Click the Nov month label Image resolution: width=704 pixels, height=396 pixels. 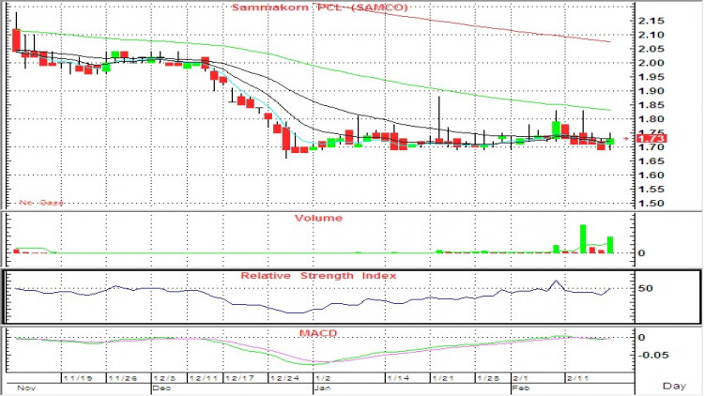tap(26, 388)
